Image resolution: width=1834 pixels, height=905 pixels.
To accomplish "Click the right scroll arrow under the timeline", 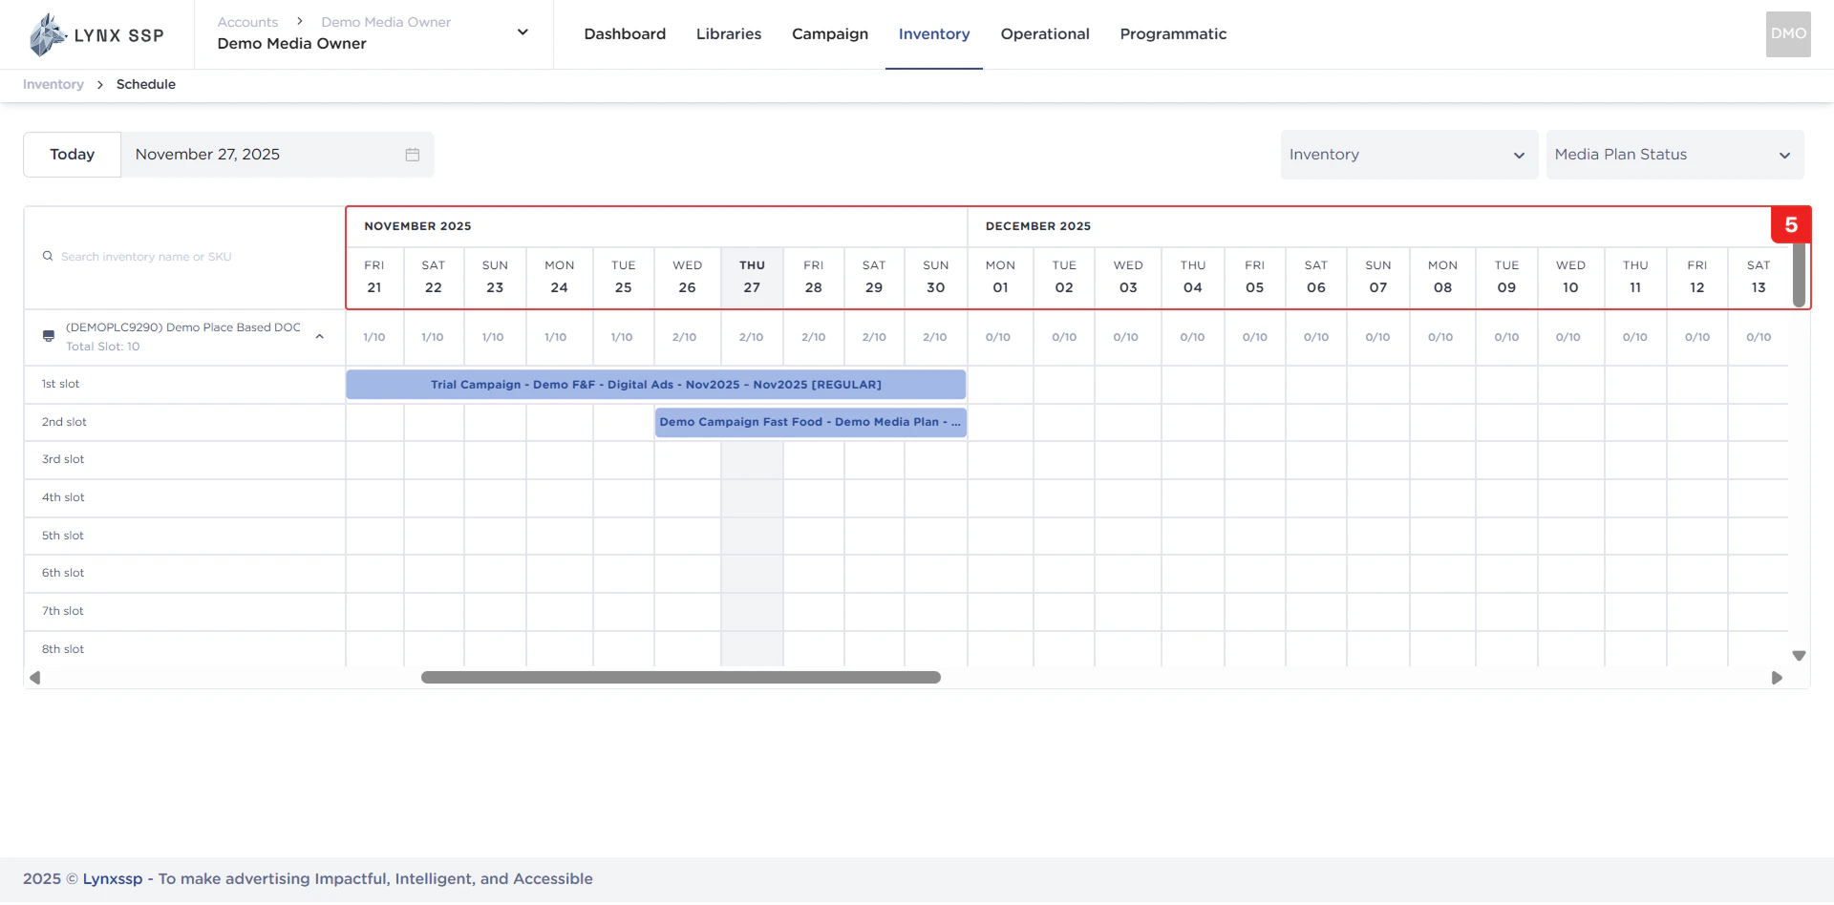I will click(1778, 678).
